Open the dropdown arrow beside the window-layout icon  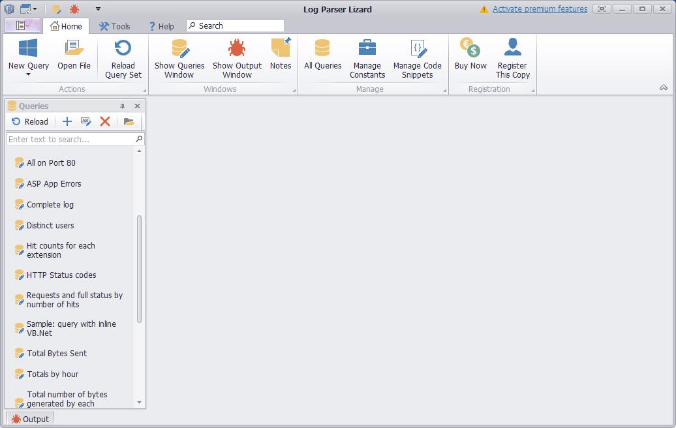tap(35, 9)
